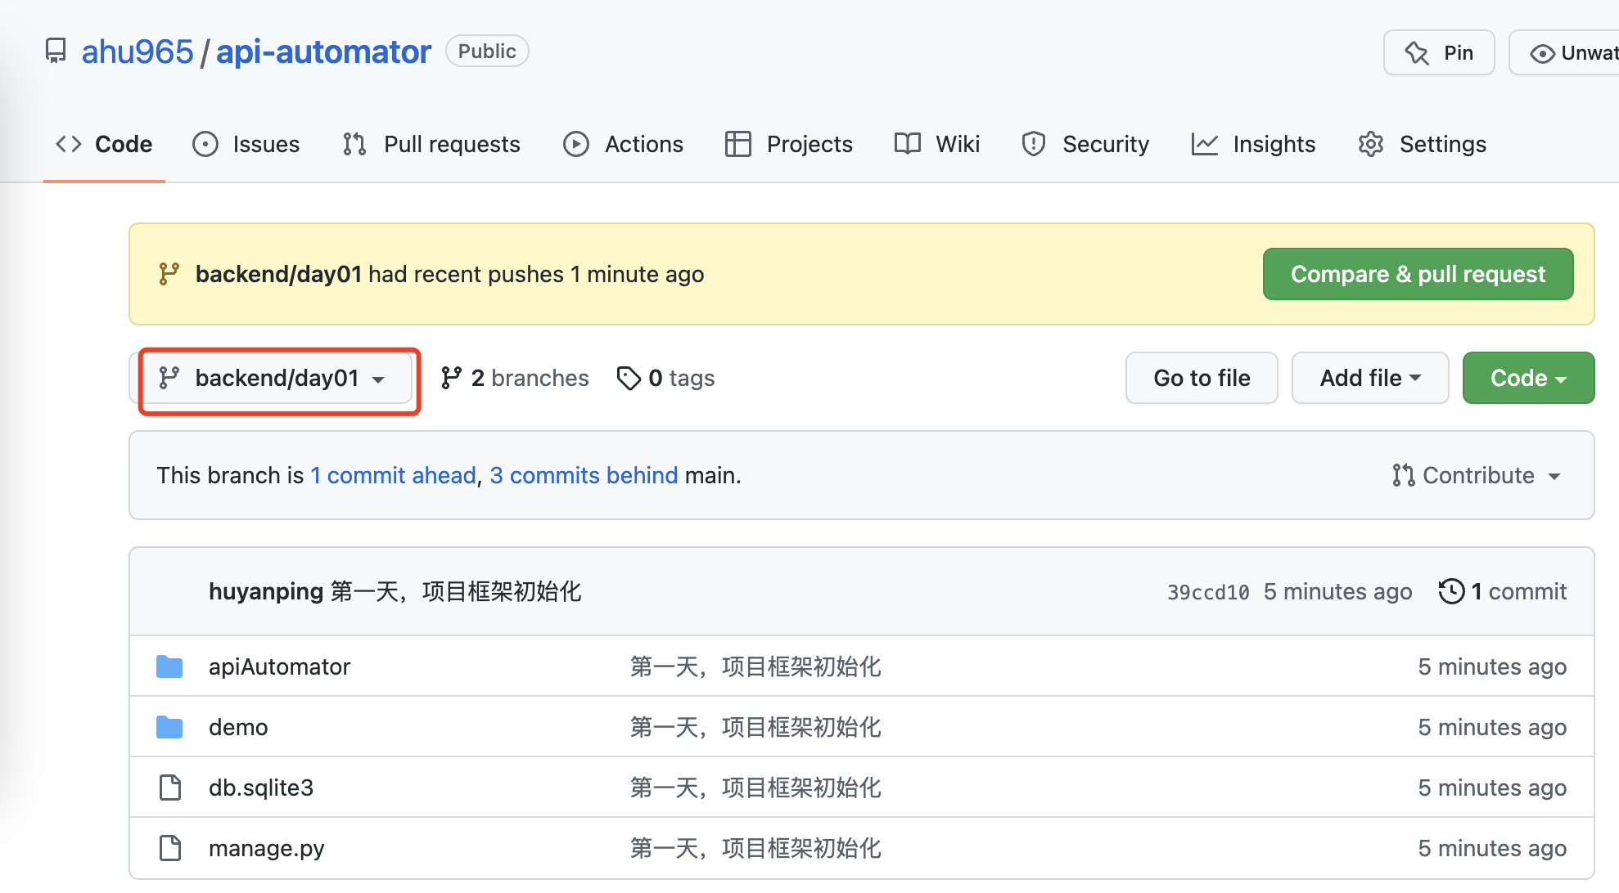The image size is (1619, 893).
Task: Click the Projects table icon
Action: coord(737,144)
